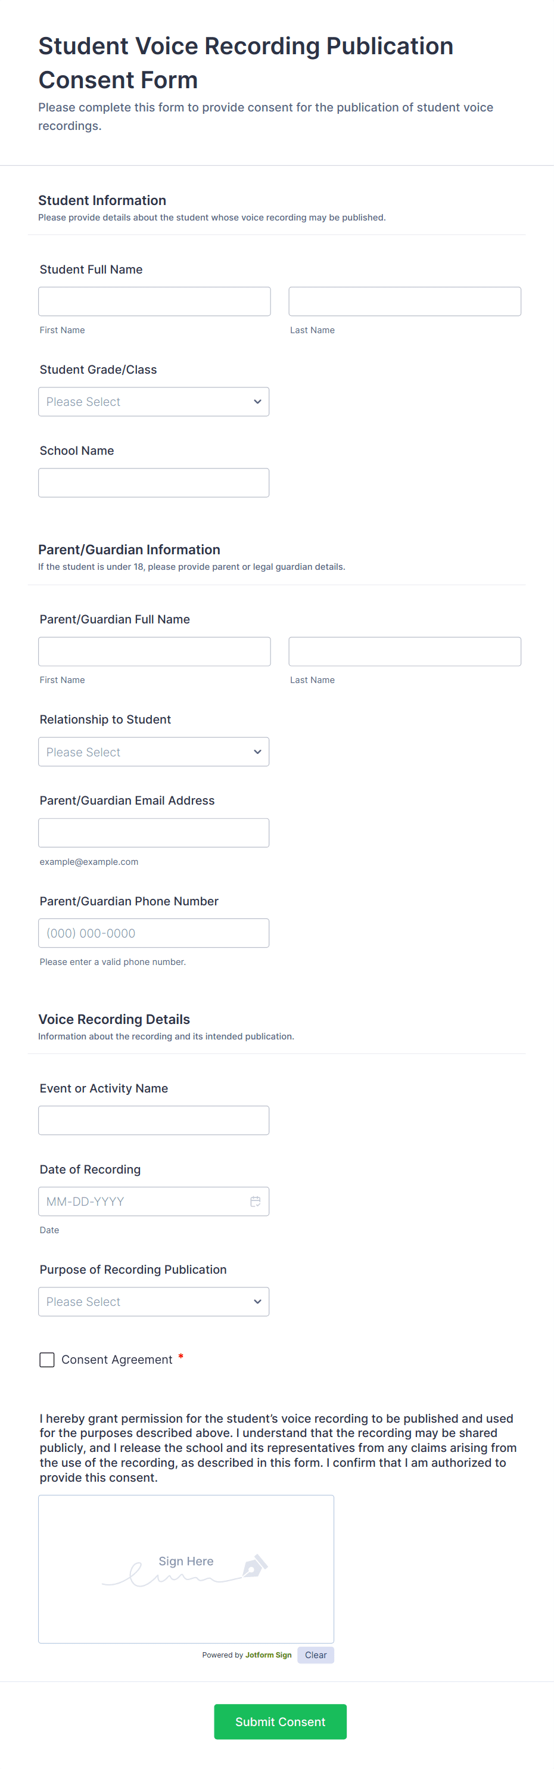Open the Jotform Sign link
554x1769 pixels.
click(269, 1655)
